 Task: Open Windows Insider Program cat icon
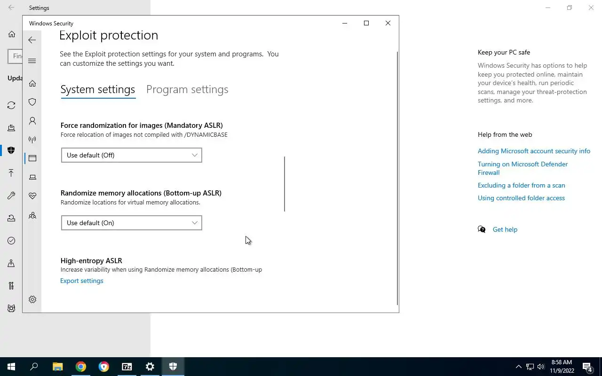point(11,308)
